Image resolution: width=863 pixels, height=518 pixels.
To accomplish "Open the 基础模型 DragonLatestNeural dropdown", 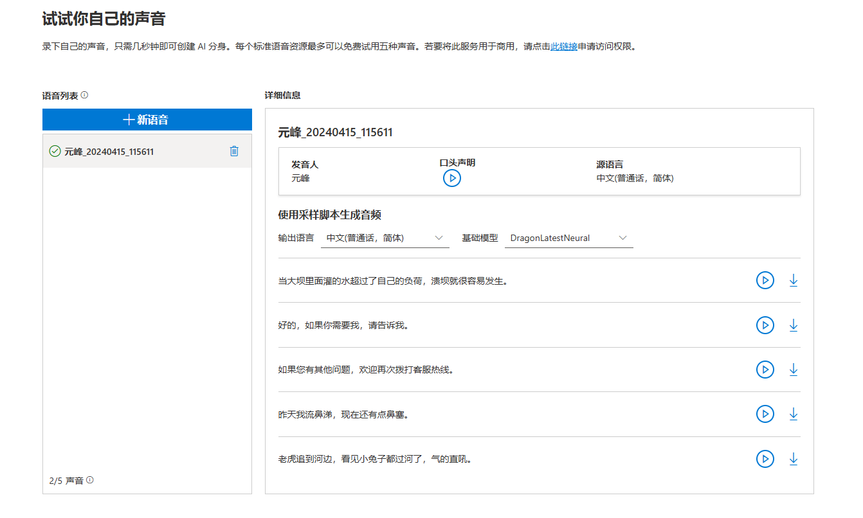I will [569, 238].
